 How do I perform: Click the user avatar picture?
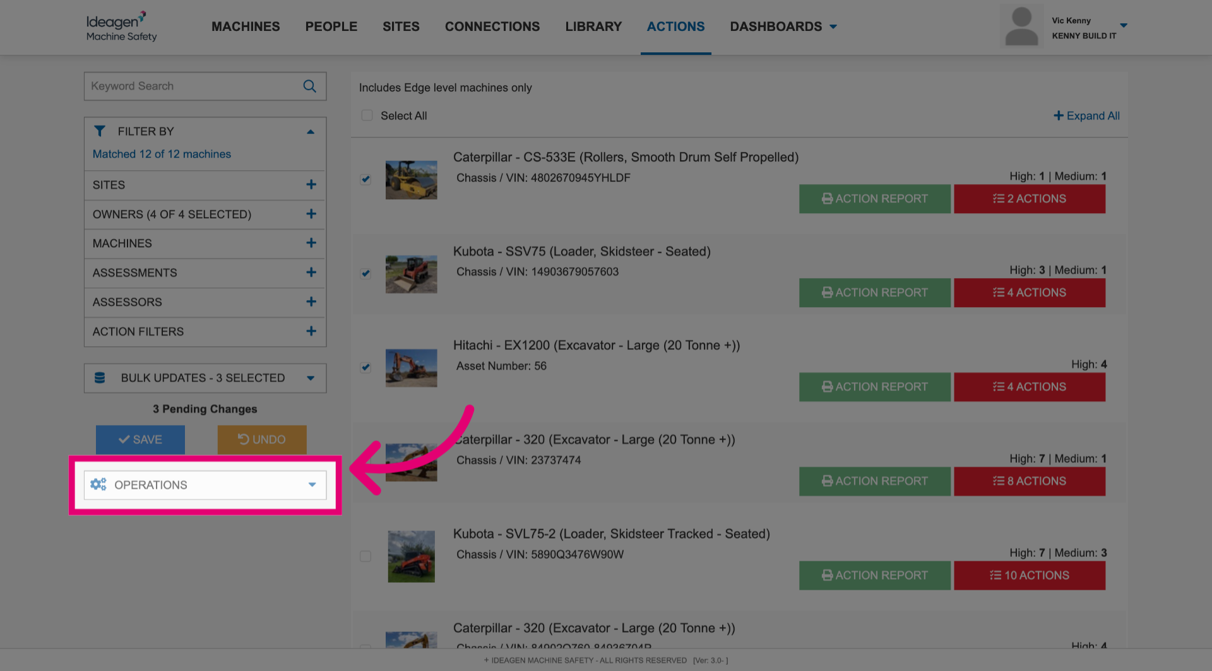(1021, 26)
